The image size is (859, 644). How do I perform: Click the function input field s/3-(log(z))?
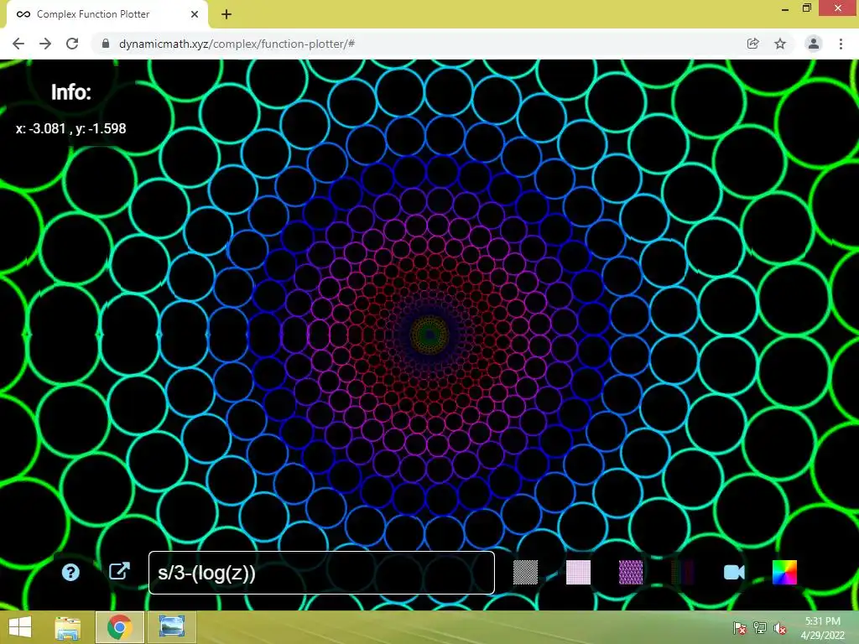[x=321, y=572]
